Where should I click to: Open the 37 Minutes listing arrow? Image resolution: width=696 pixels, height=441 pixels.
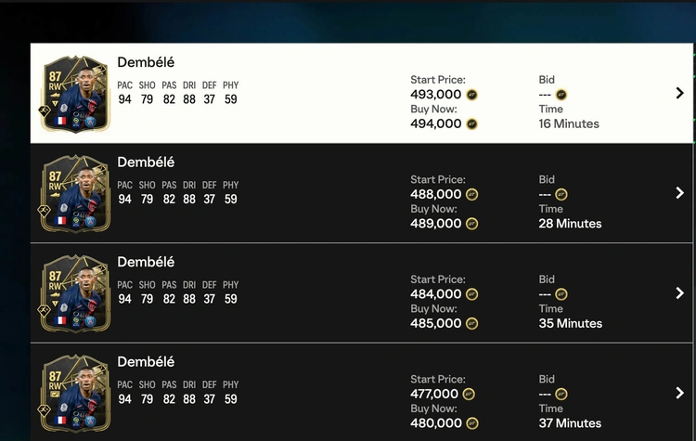coord(679,393)
